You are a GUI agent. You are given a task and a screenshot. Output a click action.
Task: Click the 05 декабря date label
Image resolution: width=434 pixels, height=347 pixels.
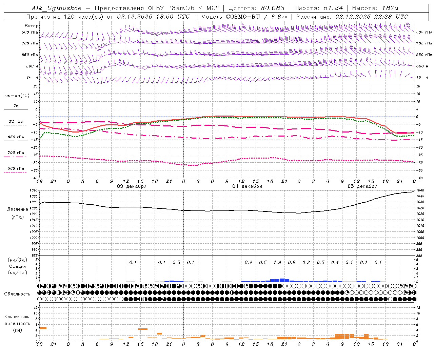pyautogui.click(x=362, y=186)
